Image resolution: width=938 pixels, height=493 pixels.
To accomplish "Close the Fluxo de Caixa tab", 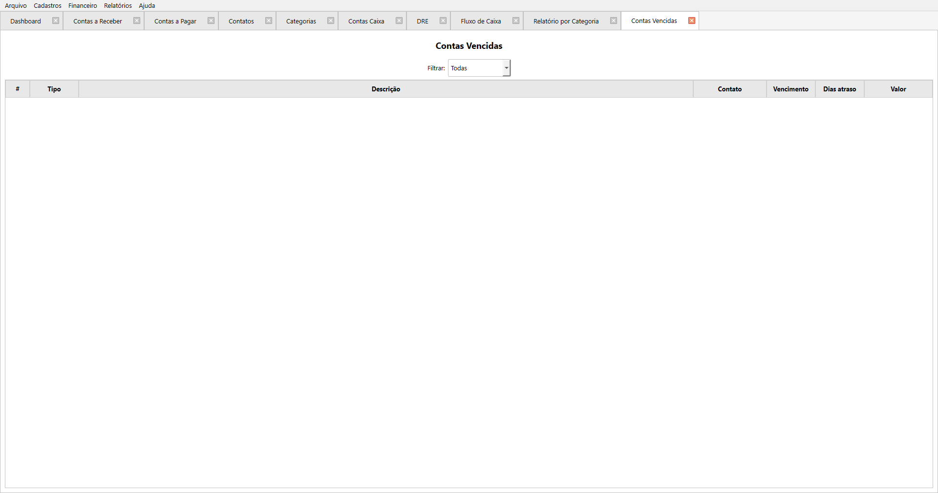I will click(516, 21).
